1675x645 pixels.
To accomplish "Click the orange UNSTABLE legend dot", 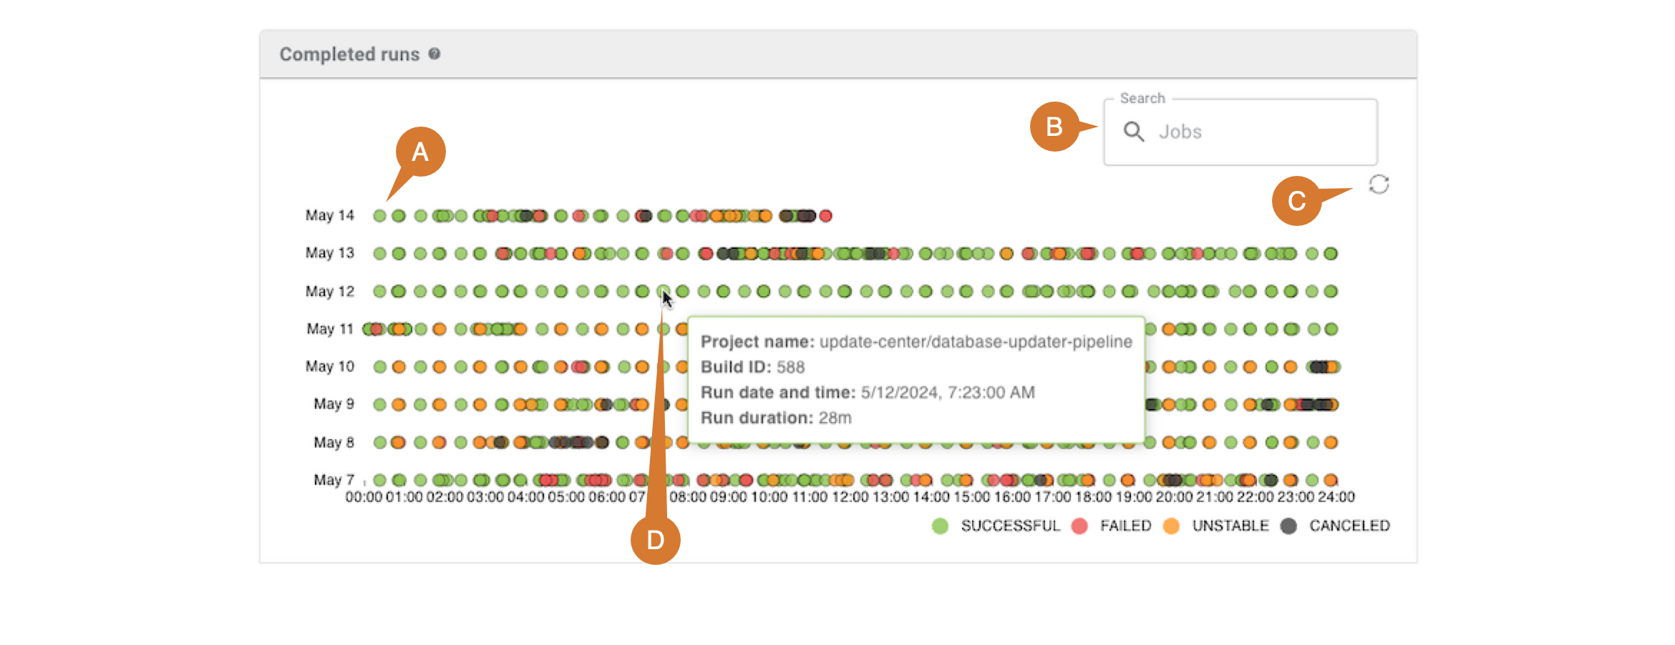I will tap(1171, 526).
